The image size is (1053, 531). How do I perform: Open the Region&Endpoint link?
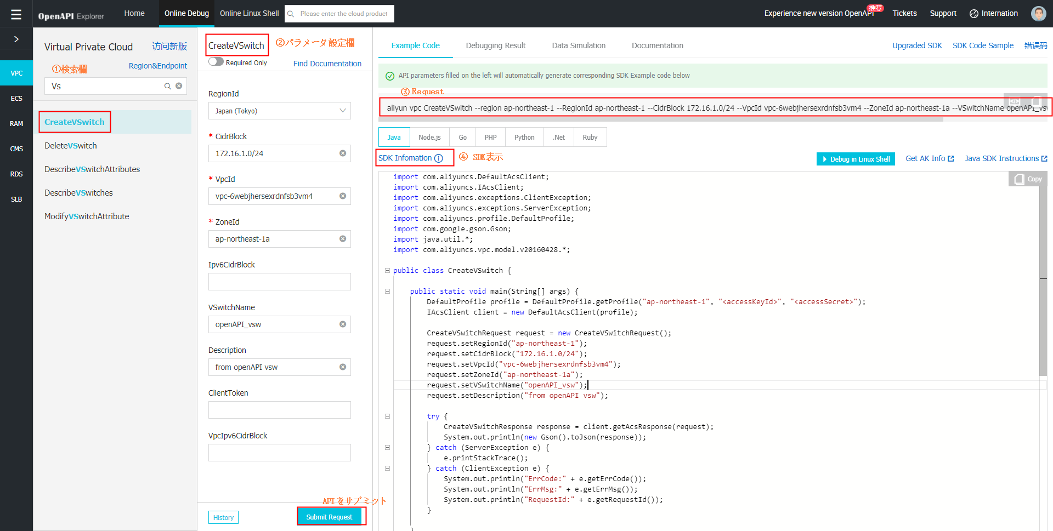tap(158, 66)
